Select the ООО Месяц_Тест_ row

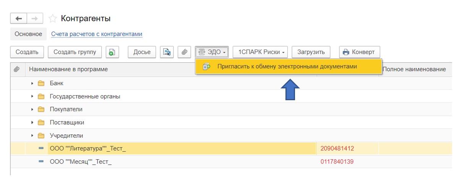80,162
